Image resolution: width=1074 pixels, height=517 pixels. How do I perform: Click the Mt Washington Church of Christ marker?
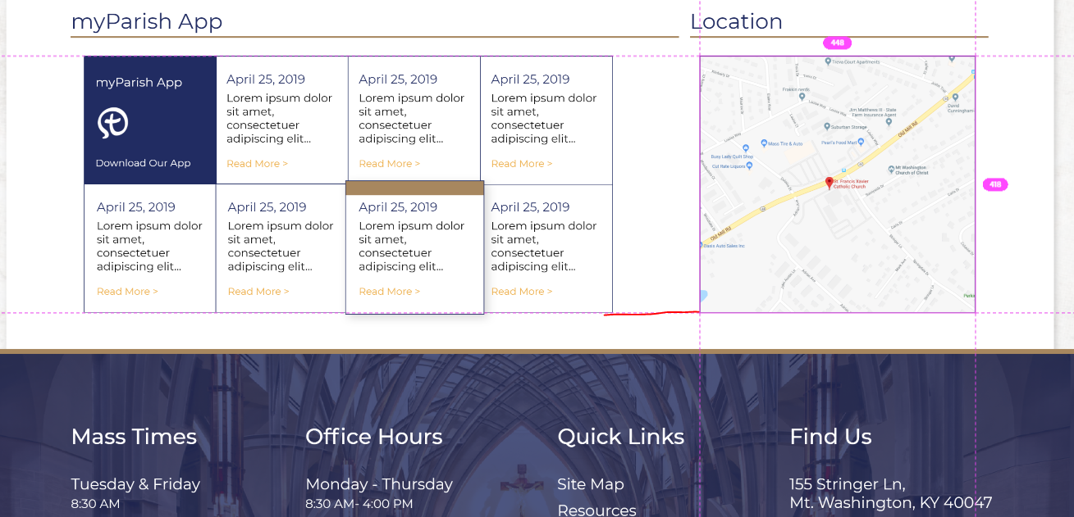[889, 168]
